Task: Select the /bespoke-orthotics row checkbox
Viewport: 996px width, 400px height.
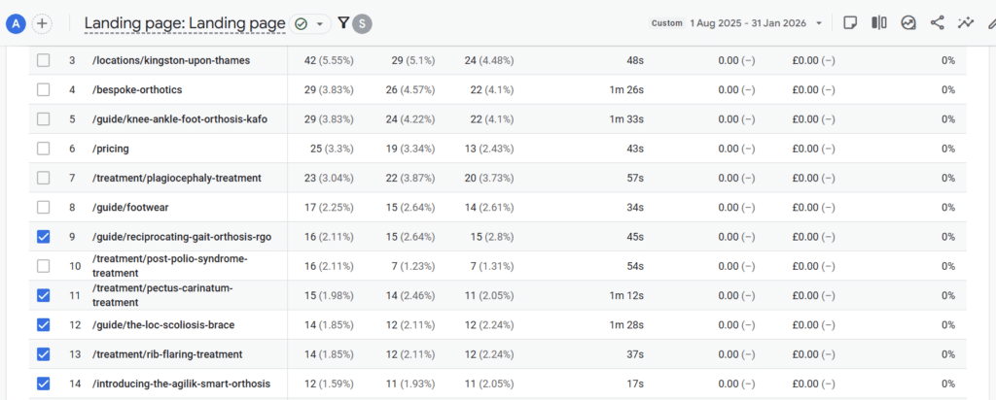Action: pos(43,90)
